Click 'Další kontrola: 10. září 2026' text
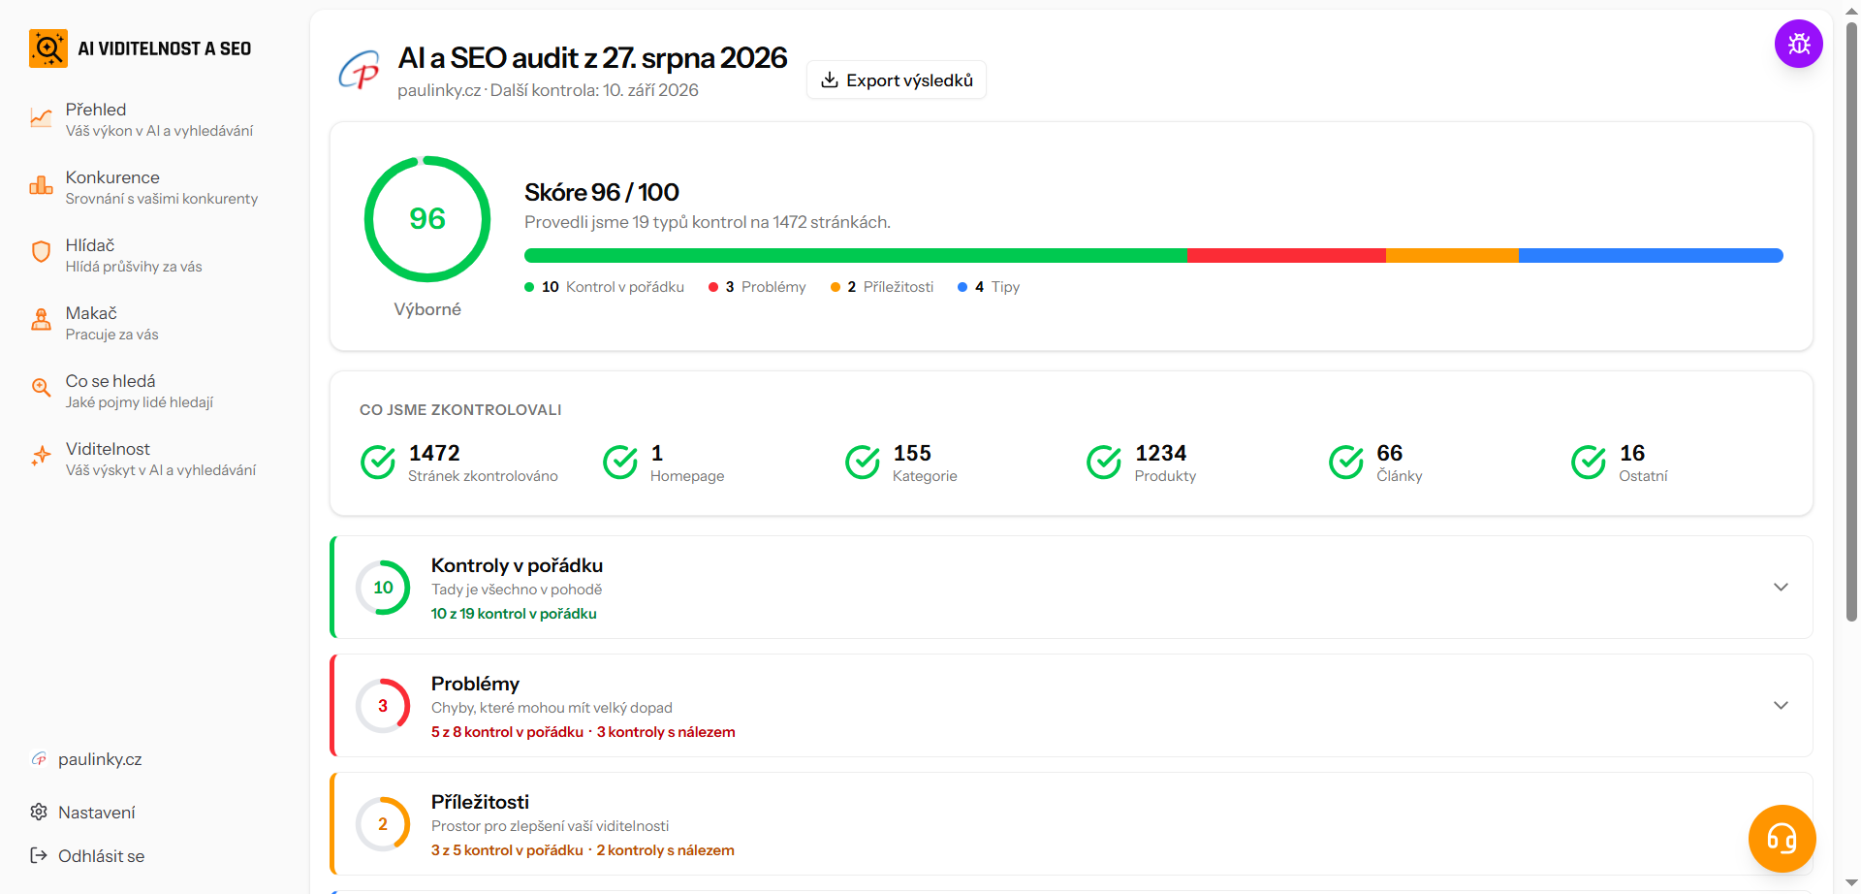This screenshot has width=1861, height=894. [x=594, y=90]
